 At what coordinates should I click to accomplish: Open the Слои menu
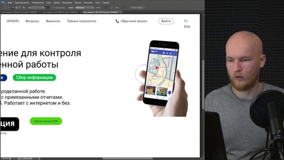49,3
